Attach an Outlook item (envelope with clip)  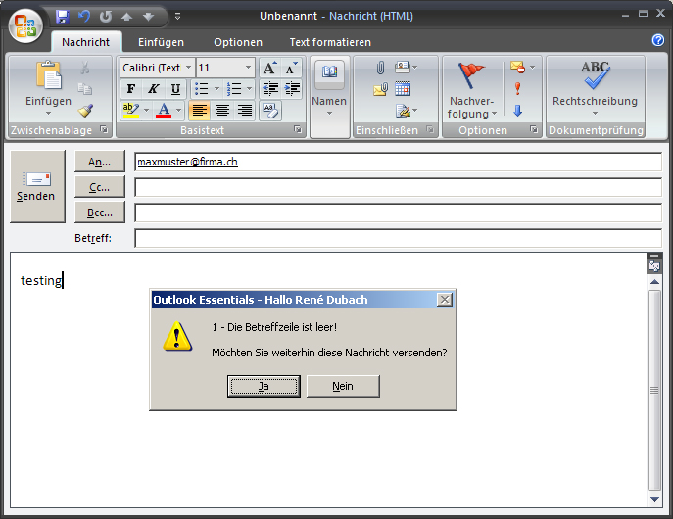380,89
